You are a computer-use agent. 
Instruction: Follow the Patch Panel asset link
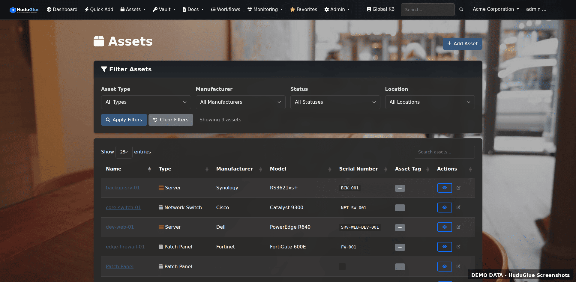point(119,266)
